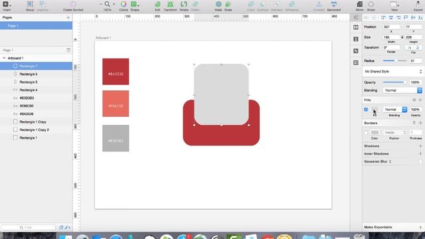Click the Position X field
This screenshot has width=425, height=239.
click(391, 27)
